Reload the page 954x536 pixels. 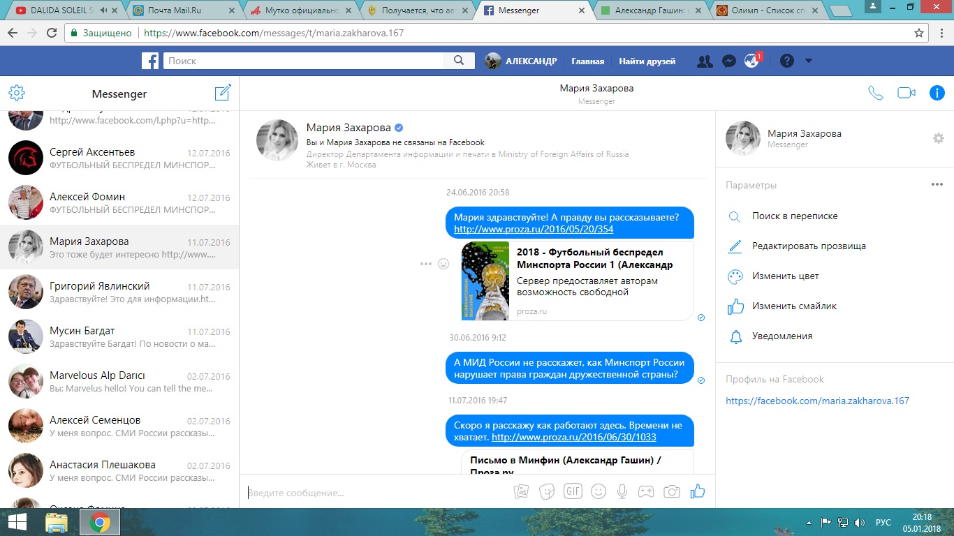pos(52,33)
